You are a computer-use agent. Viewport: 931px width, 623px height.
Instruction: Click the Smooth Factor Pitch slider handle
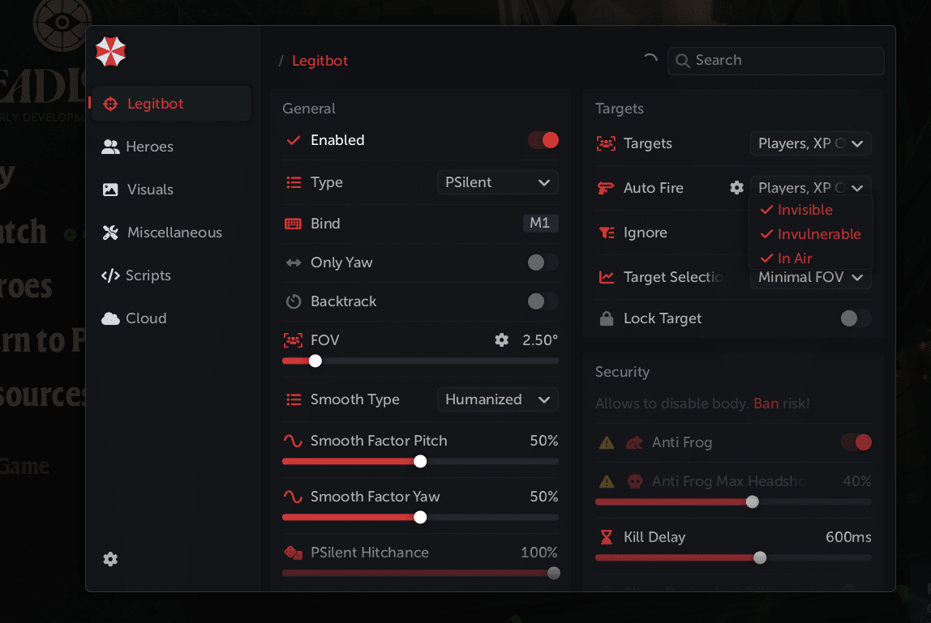point(420,461)
